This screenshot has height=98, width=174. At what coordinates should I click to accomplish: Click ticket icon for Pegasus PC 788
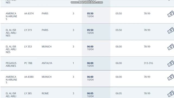point(171,63)
